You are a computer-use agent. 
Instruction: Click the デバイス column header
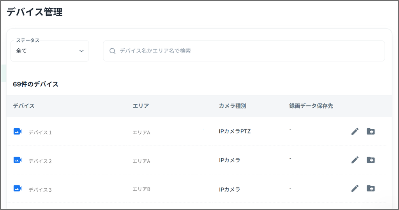coord(24,106)
